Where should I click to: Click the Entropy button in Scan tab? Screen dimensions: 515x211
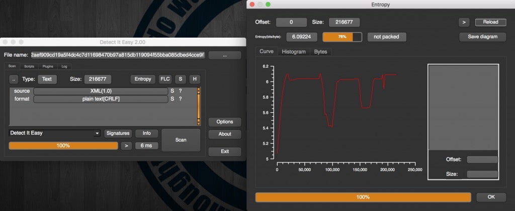pyautogui.click(x=143, y=79)
